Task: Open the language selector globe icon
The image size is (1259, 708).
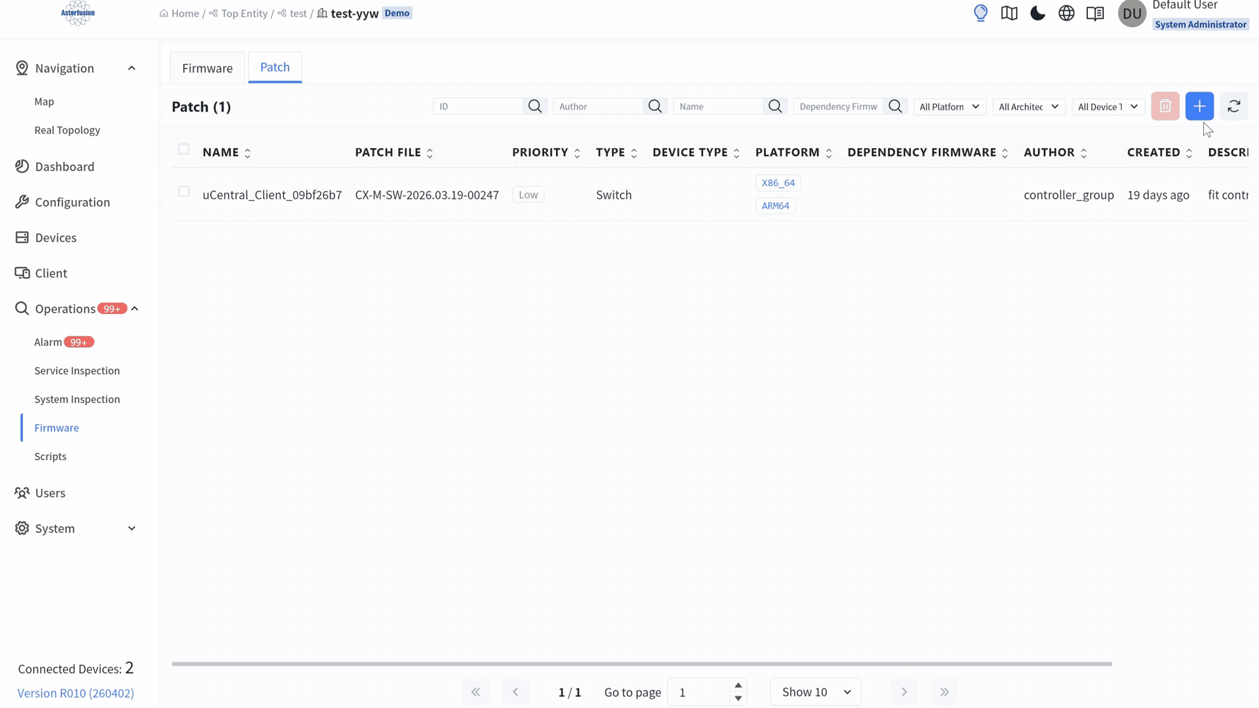Action: (1066, 13)
